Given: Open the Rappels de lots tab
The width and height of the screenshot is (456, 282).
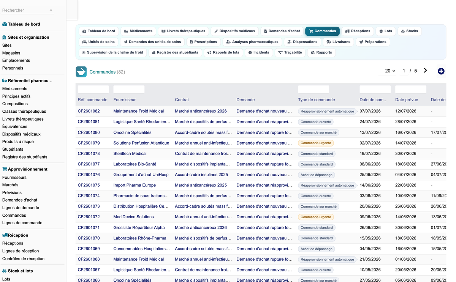Looking at the screenshot, I should click(x=223, y=52).
